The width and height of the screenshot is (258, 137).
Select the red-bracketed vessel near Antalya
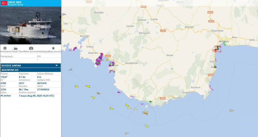point(218,49)
